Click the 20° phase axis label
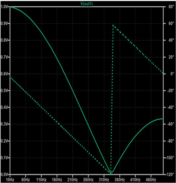Image resolution: width=176 pixels, height=183 pixels. 171,57
